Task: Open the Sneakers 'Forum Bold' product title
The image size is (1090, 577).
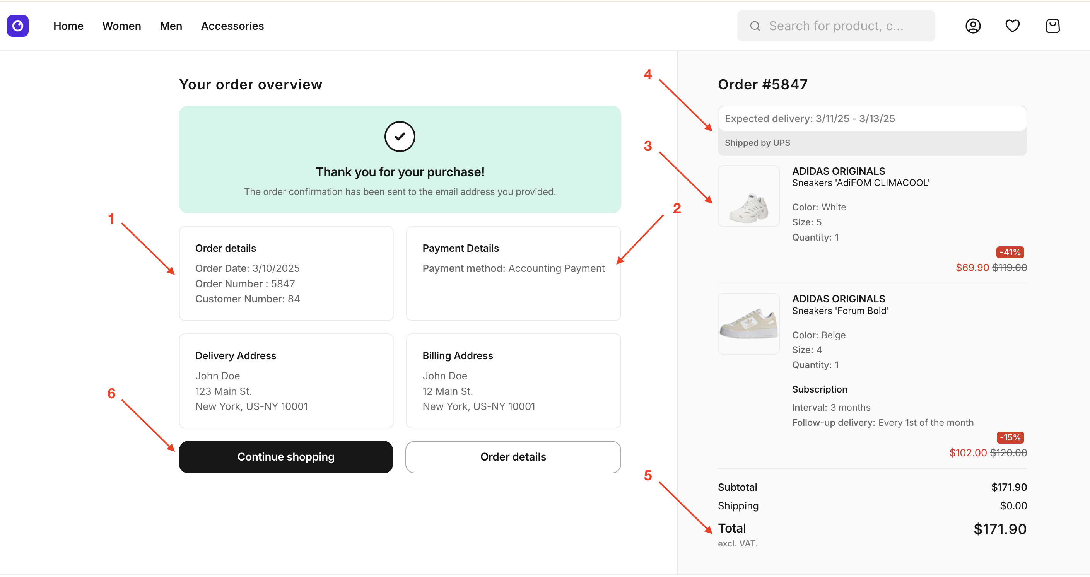Action: (840, 311)
